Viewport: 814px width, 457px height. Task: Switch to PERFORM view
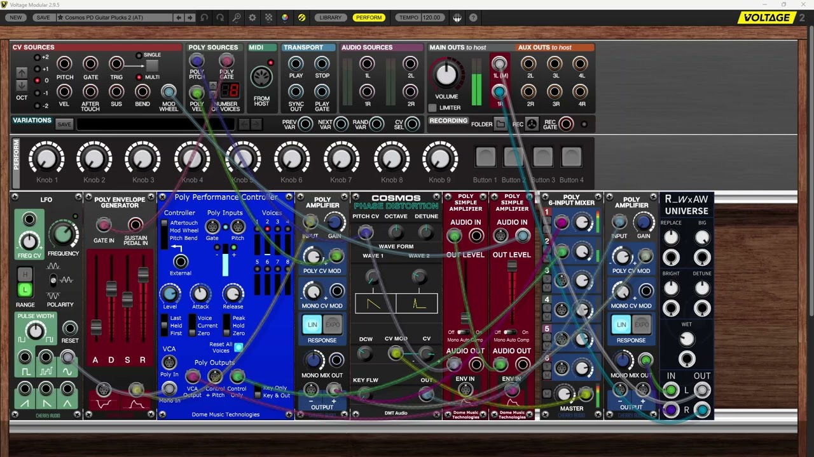[369, 18]
